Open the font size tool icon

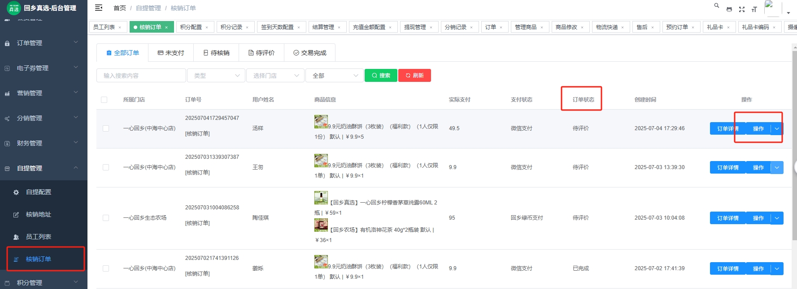pos(754,9)
